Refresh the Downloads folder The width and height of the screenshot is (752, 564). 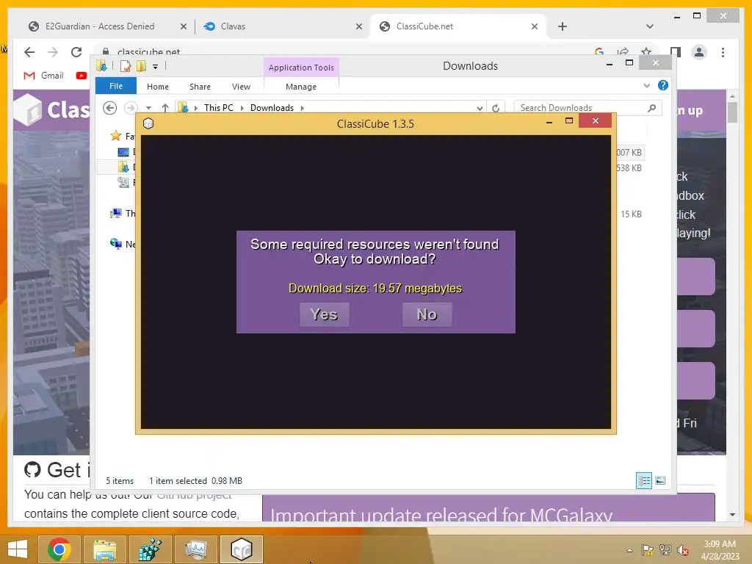pyautogui.click(x=496, y=109)
